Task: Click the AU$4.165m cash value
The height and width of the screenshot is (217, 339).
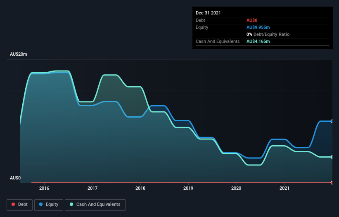Action: [x=258, y=41]
